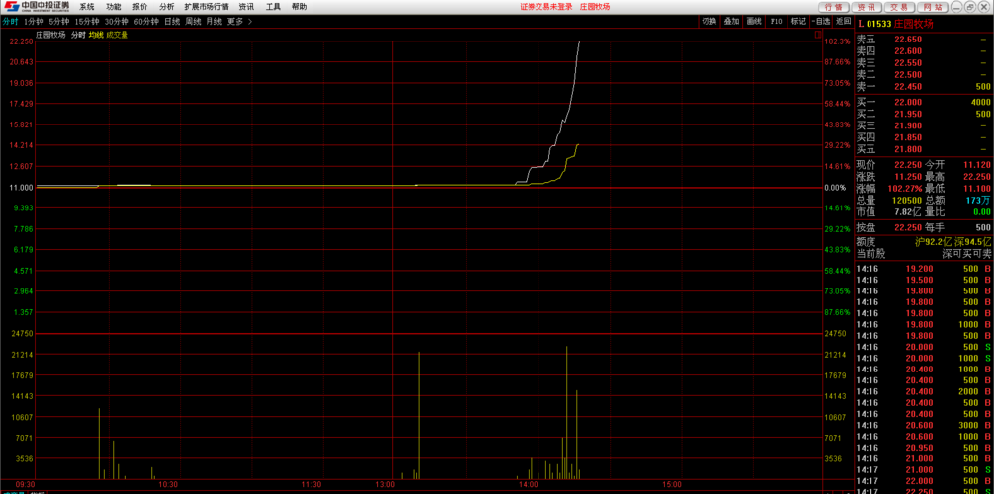This screenshot has height=494, width=994.
Task: Click the 画线 draw line button
Action: pos(754,22)
